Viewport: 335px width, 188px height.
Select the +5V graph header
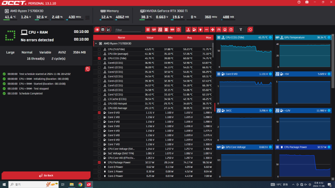pyautogui.click(x=303, y=74)
